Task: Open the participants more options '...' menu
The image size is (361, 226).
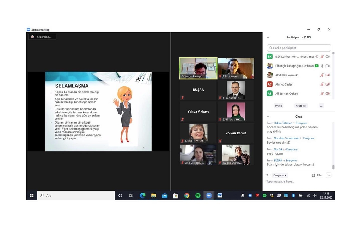Action: (321, 106)
